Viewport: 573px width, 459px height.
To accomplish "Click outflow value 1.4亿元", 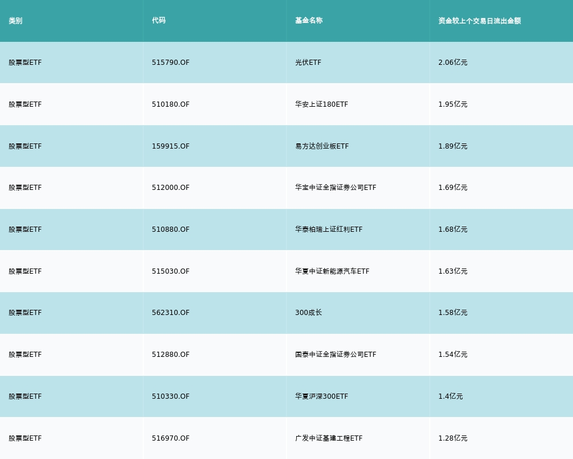I will 450,396.
